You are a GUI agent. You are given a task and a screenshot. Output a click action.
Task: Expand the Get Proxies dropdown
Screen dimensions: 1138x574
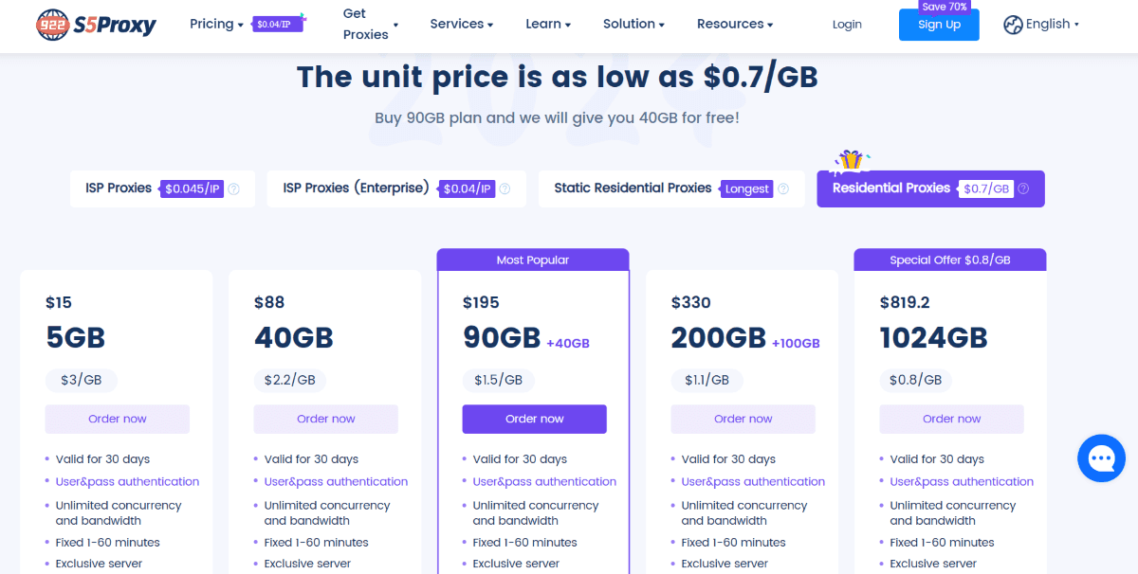[371, 25]
